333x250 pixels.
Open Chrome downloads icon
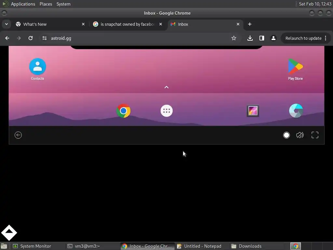[250, 38]
